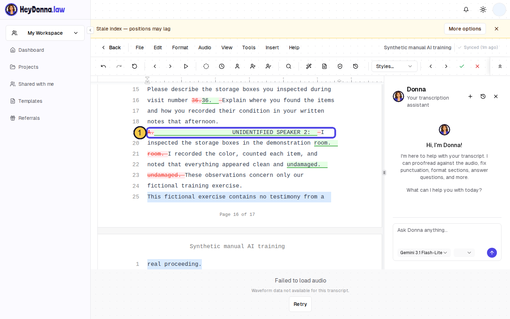Go to the previous tracked change

coord(431,66)
